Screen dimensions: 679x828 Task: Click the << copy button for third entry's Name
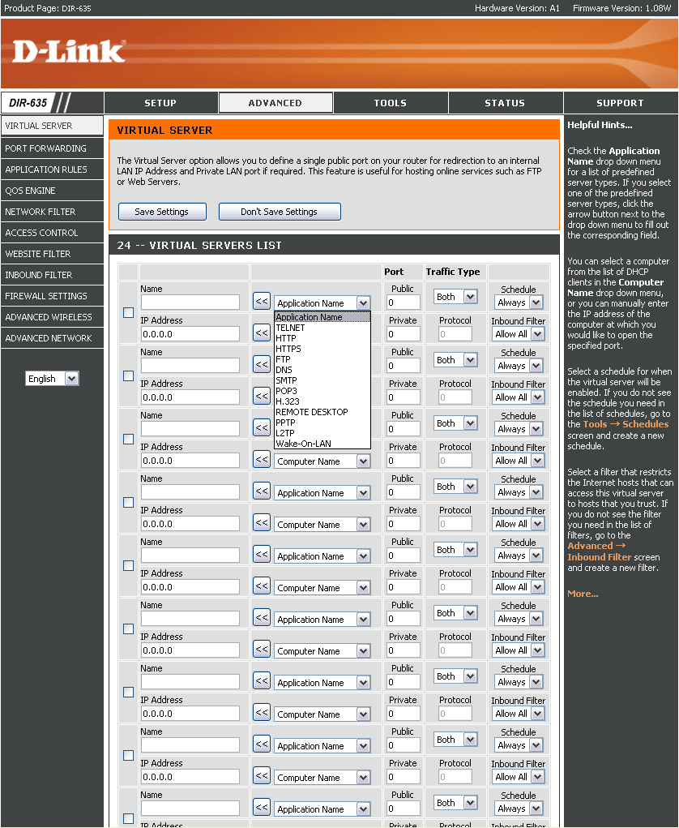coord(262,428)
